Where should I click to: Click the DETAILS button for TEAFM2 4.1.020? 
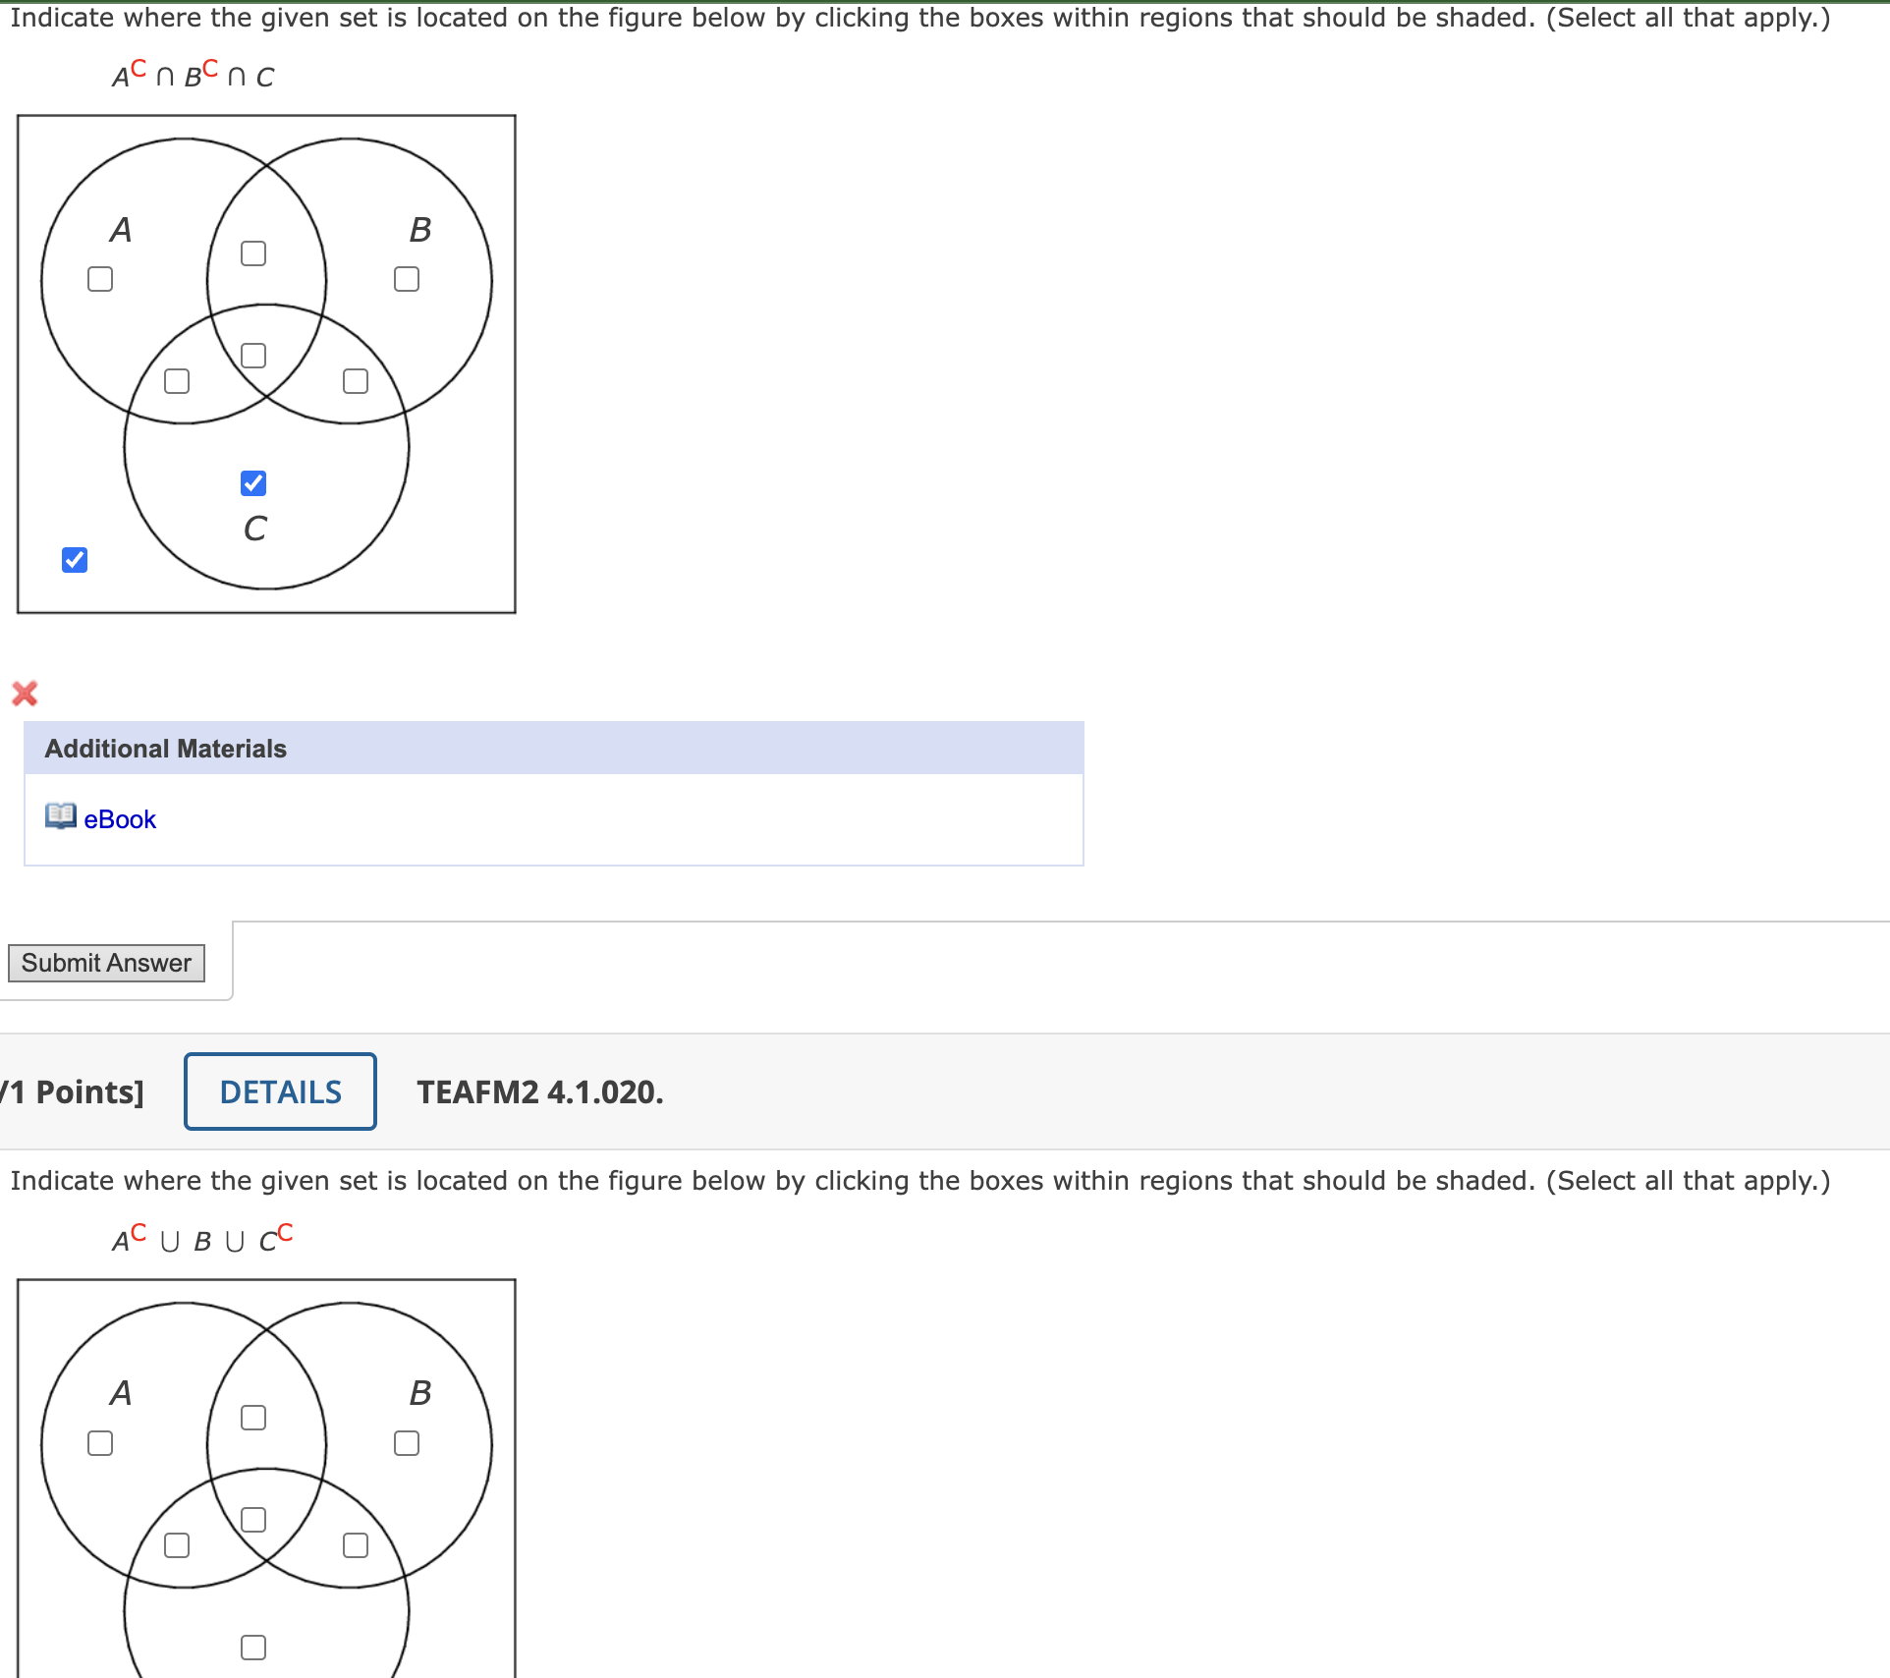point(279,1091)
